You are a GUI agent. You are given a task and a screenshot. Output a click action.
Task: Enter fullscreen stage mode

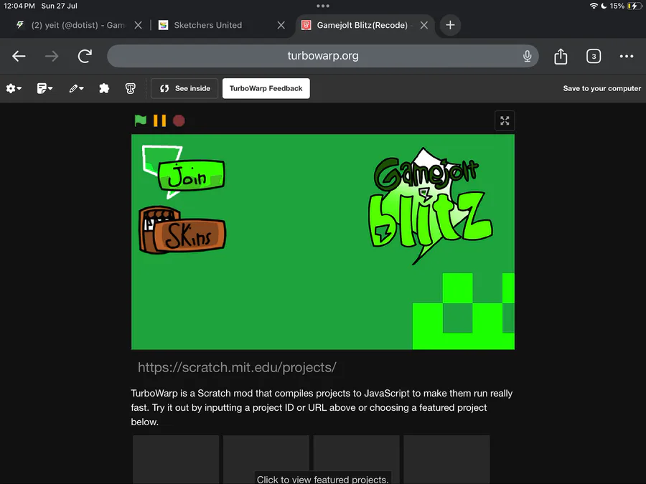click(505, 120)
